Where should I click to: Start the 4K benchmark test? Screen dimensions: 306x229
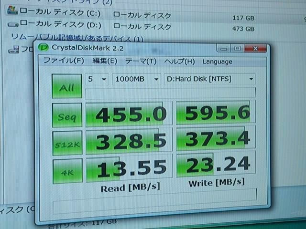coord(67,171)
